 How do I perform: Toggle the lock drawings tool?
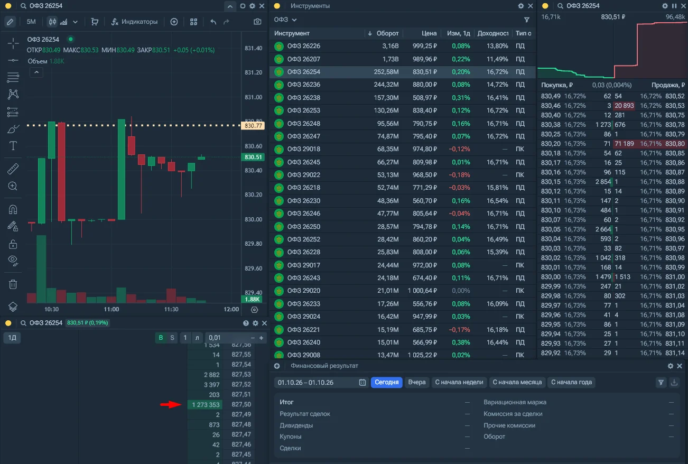[x=13, y=244]
